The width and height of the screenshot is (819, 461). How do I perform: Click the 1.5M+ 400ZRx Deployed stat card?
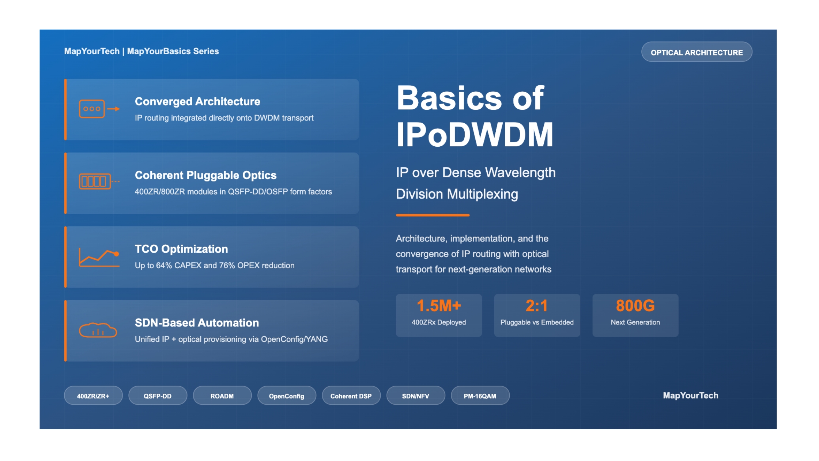[438, 315]
